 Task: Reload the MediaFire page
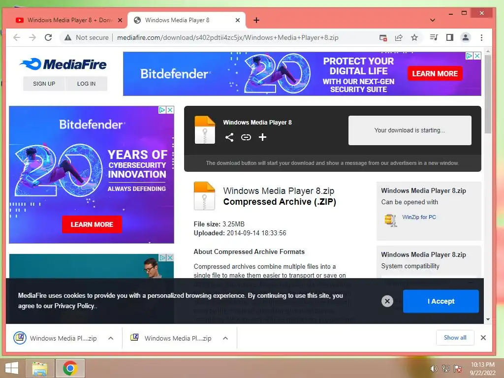tap(48, 37)
